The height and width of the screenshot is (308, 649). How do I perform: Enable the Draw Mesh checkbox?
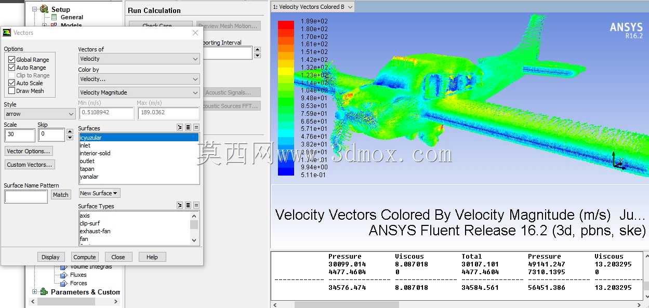tap(11, 91)
